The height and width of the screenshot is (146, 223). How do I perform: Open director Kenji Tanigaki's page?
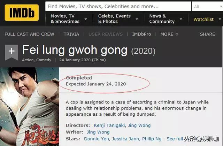pos(109,125)
